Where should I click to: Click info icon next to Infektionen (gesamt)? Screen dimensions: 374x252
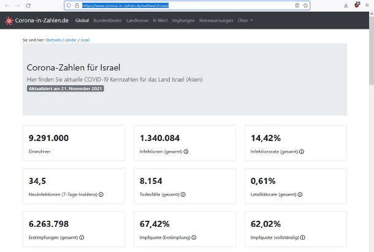pyautogui.click(x=186, y=151)
